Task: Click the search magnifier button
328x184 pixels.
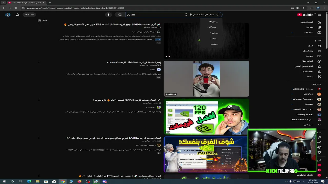Action: pyautogui.click(x=120, y=15)
